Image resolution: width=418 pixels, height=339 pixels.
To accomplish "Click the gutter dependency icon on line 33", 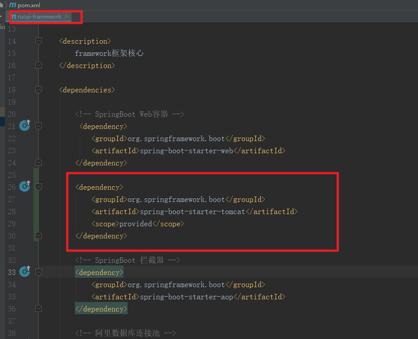I will pos(25,271).
